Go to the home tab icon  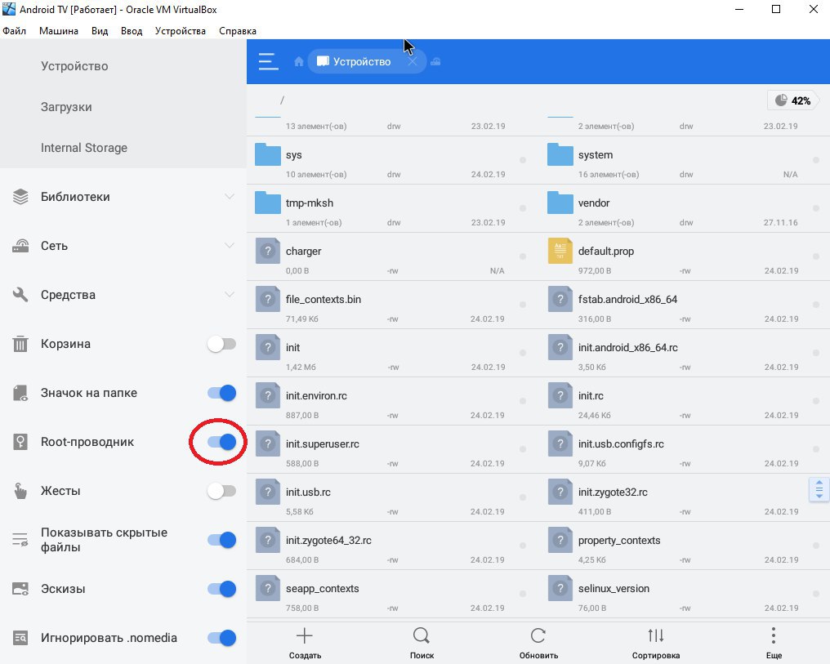tap(298, 62)
